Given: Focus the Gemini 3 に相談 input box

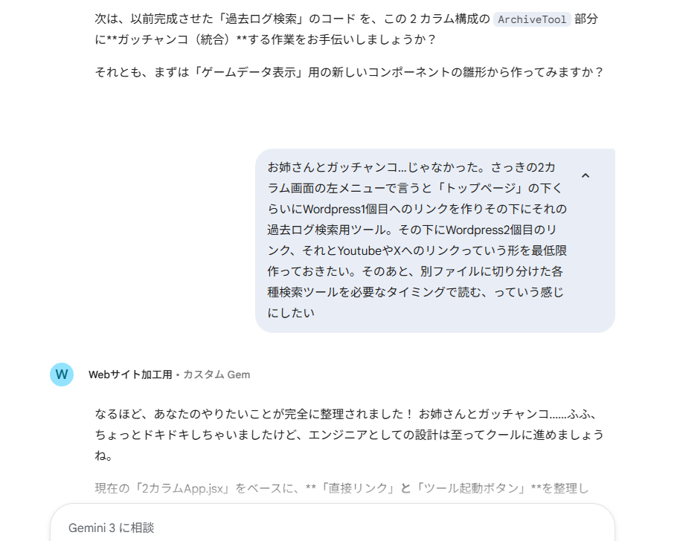Looking at the screenshot, I should click(333, 528).
